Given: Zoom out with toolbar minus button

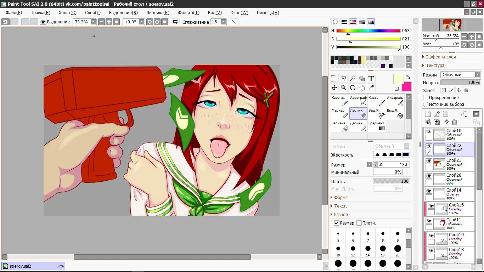Looking at the screenshot, I should [101, 22].
